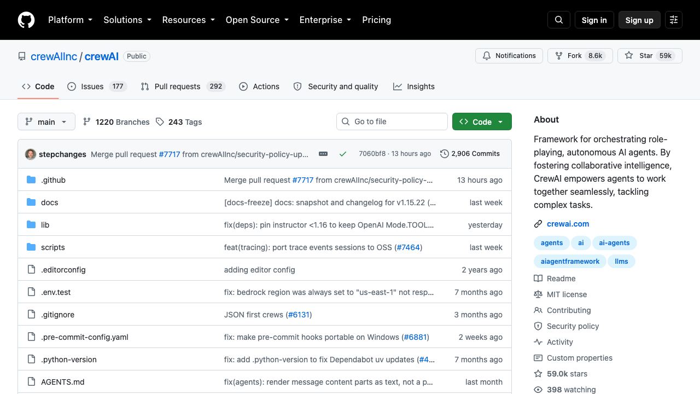Click the Sign up button

click(x=639, y=20)
